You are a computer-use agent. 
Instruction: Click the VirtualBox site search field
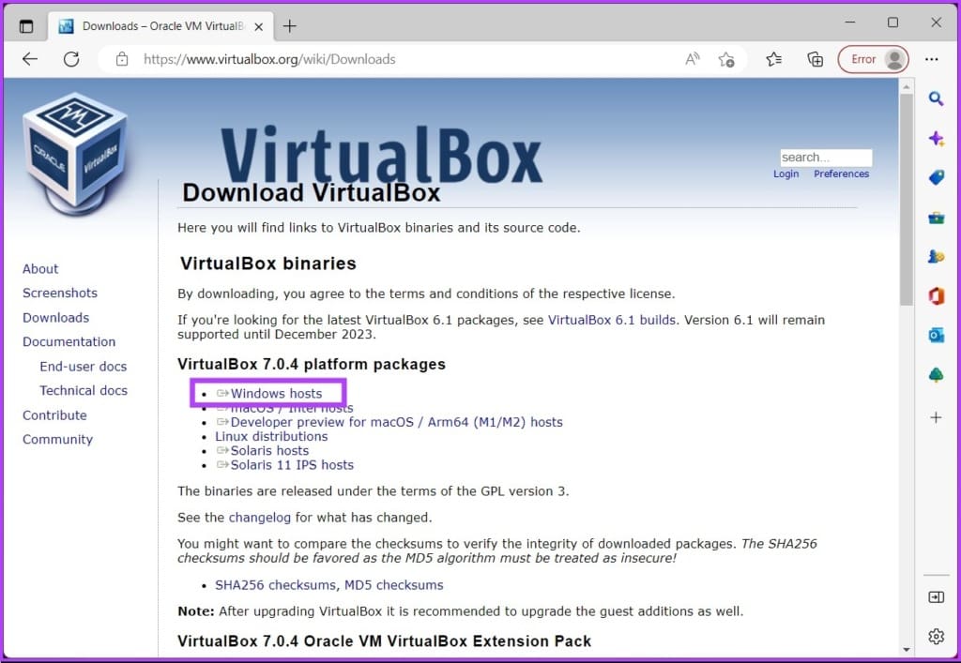(x=826, y=158)
